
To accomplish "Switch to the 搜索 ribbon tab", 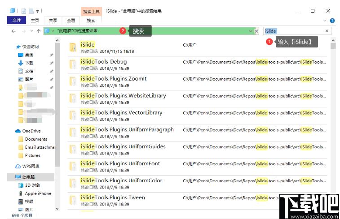I will coord(91,21).
